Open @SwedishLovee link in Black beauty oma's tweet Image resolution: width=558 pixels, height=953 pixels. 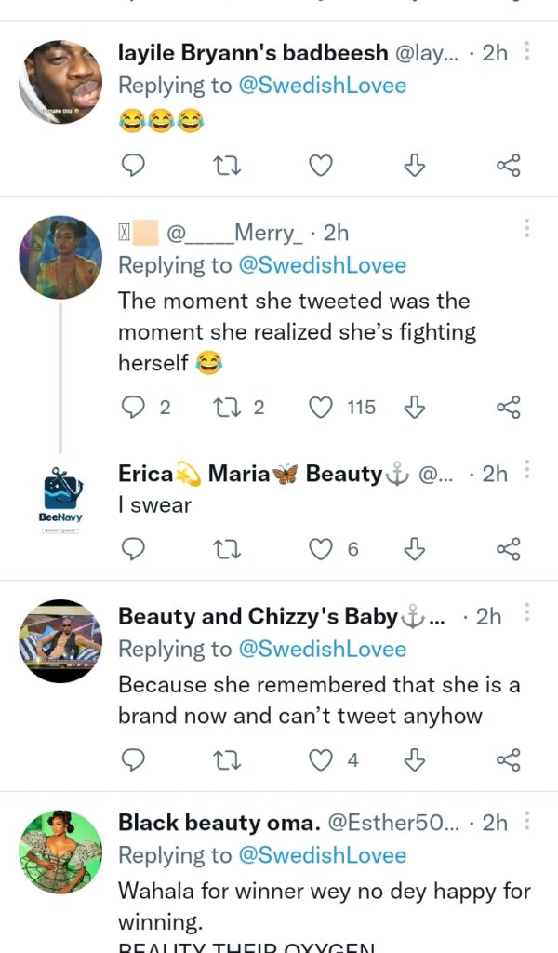click(x=322, y=855)
